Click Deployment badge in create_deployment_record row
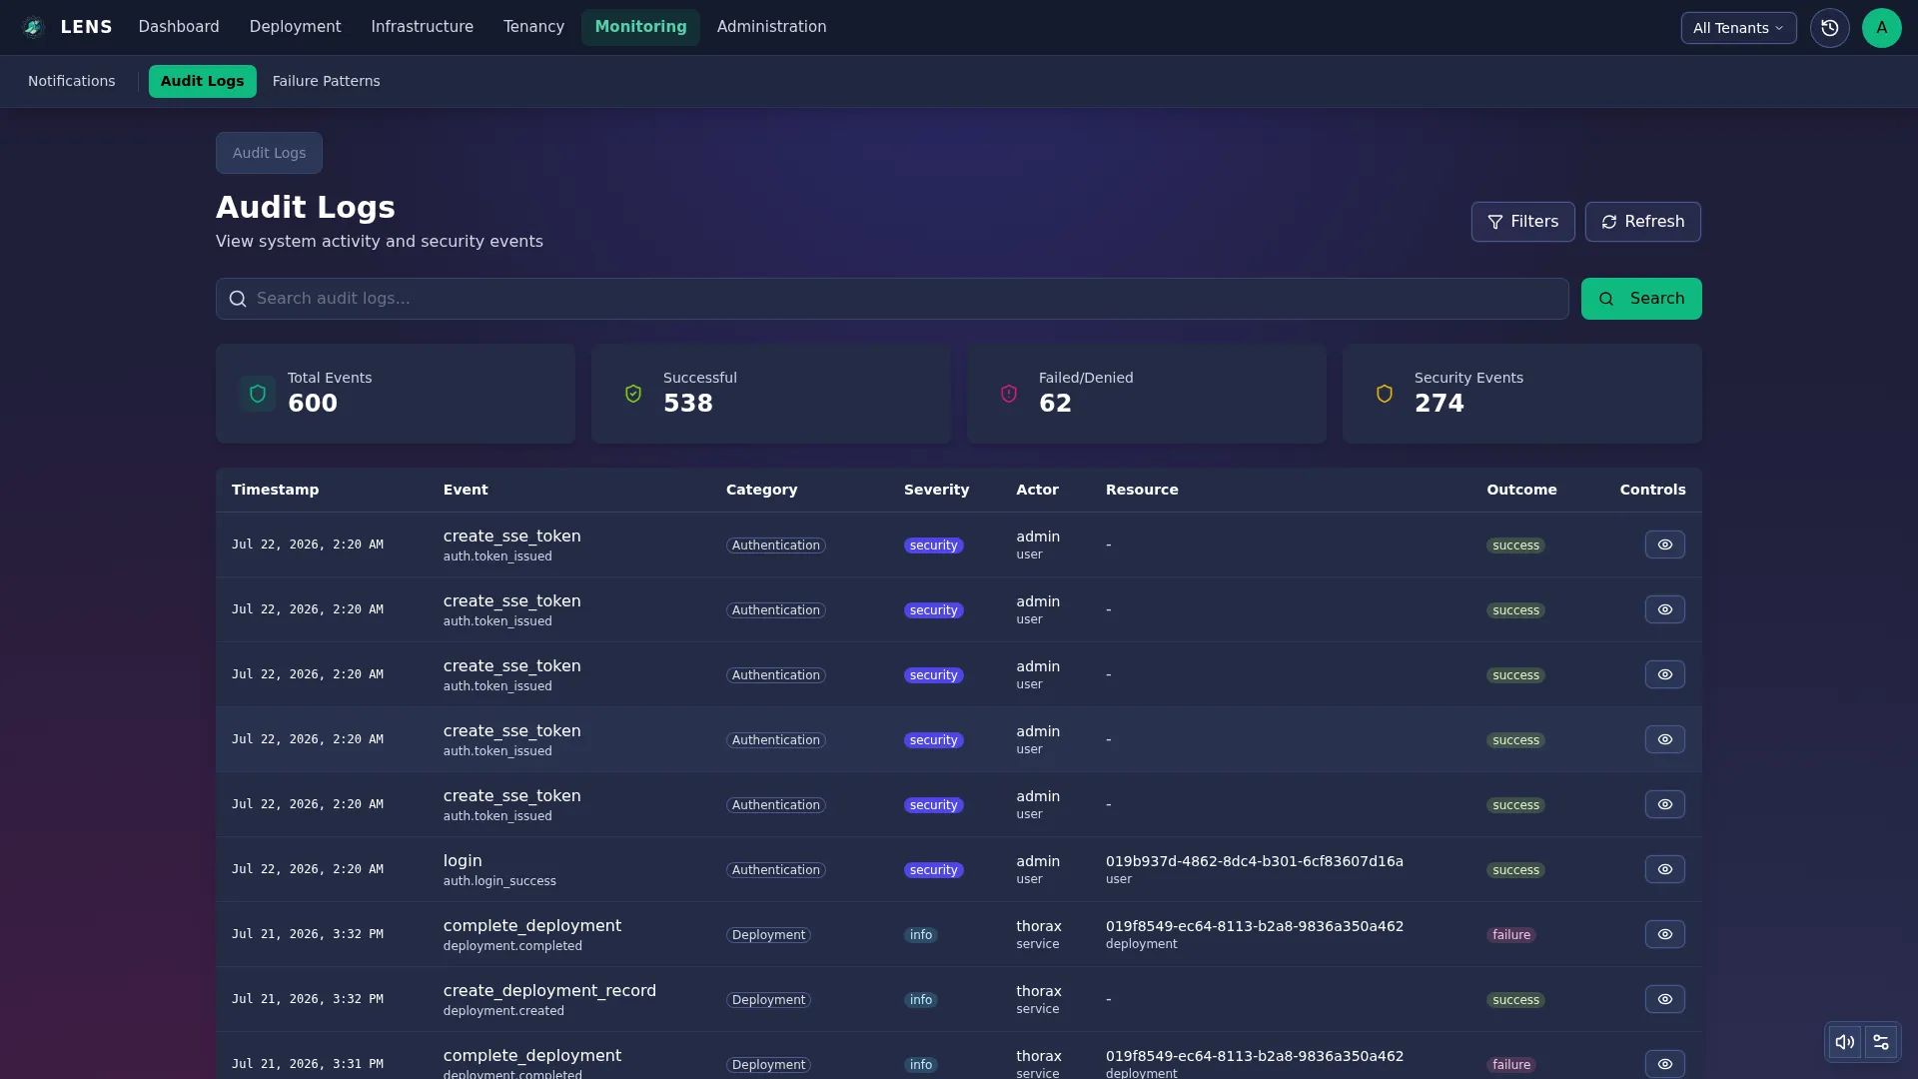The image size is (1918, 1079). (x=768, y=1000)
